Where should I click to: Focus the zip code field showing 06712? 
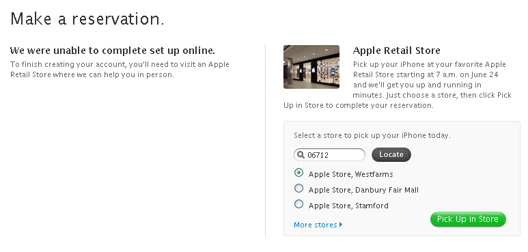(329, 155)
